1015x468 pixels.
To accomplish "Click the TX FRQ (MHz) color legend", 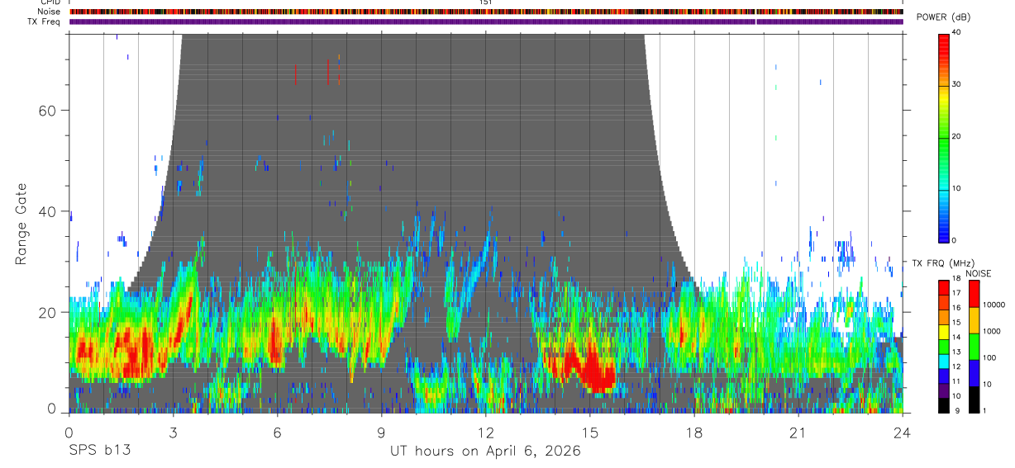I will pyautogui.click(x=944, y=347).
